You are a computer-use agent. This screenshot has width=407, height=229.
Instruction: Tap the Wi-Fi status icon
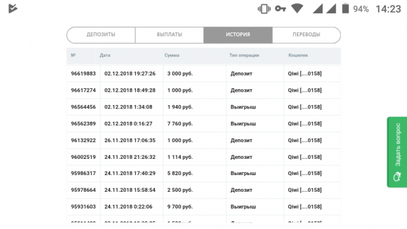coord(297,8)
